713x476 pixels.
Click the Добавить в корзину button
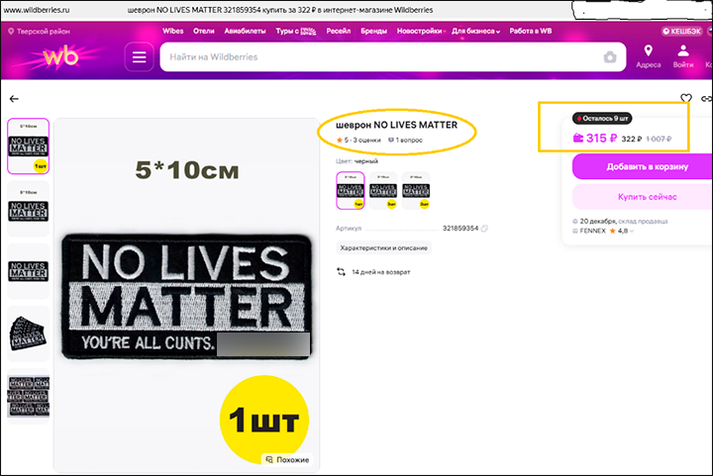[x=642, y=167]
